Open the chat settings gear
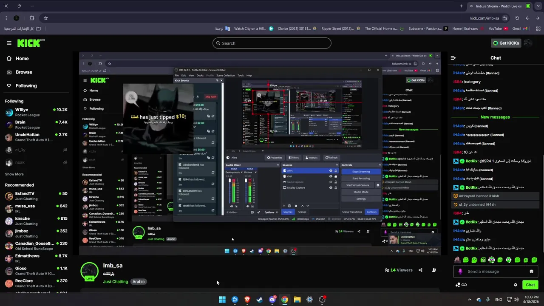544x306 pixels. point(516,285)
